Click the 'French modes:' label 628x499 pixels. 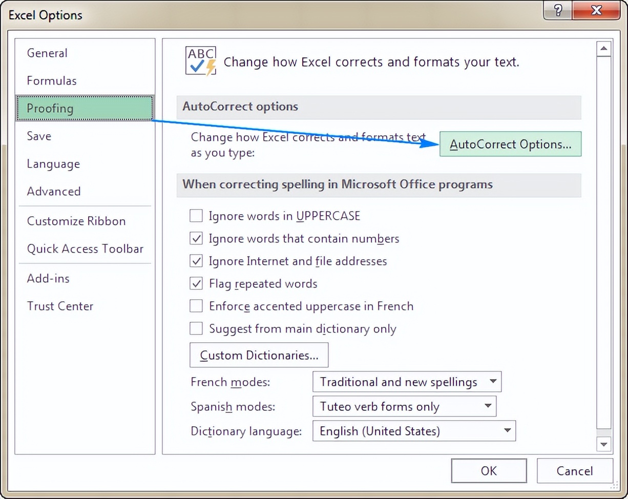230,382
